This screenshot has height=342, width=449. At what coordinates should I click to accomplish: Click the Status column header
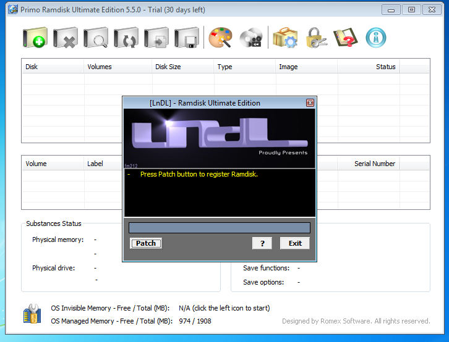coord(369,67)
